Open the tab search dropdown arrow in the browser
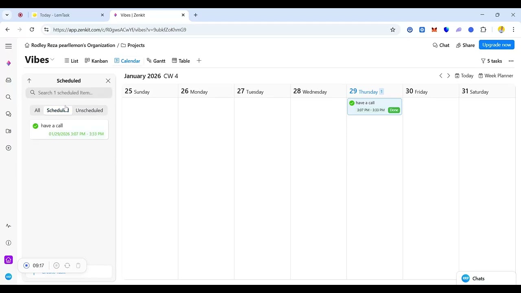Screen dimensions: 521x293 7,15
